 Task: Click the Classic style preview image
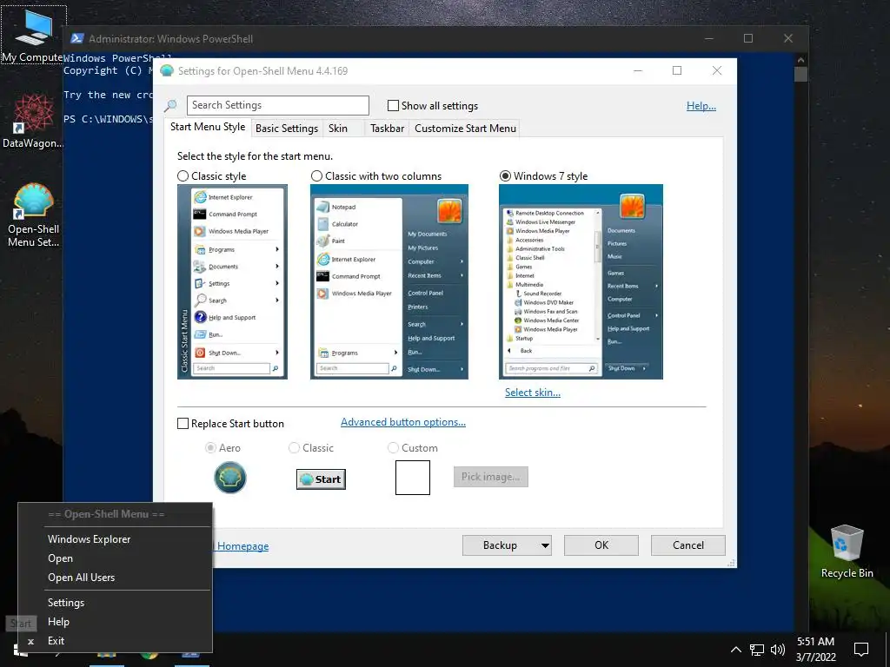tap(232, 282)
